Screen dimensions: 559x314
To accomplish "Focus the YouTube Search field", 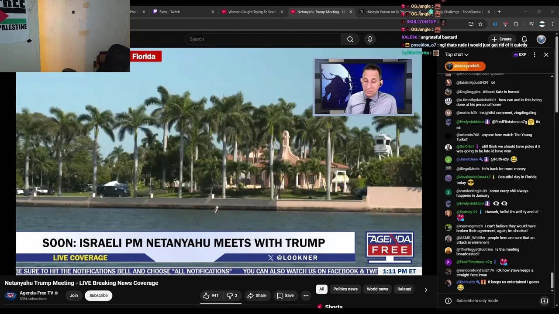I will coord(263,39).
